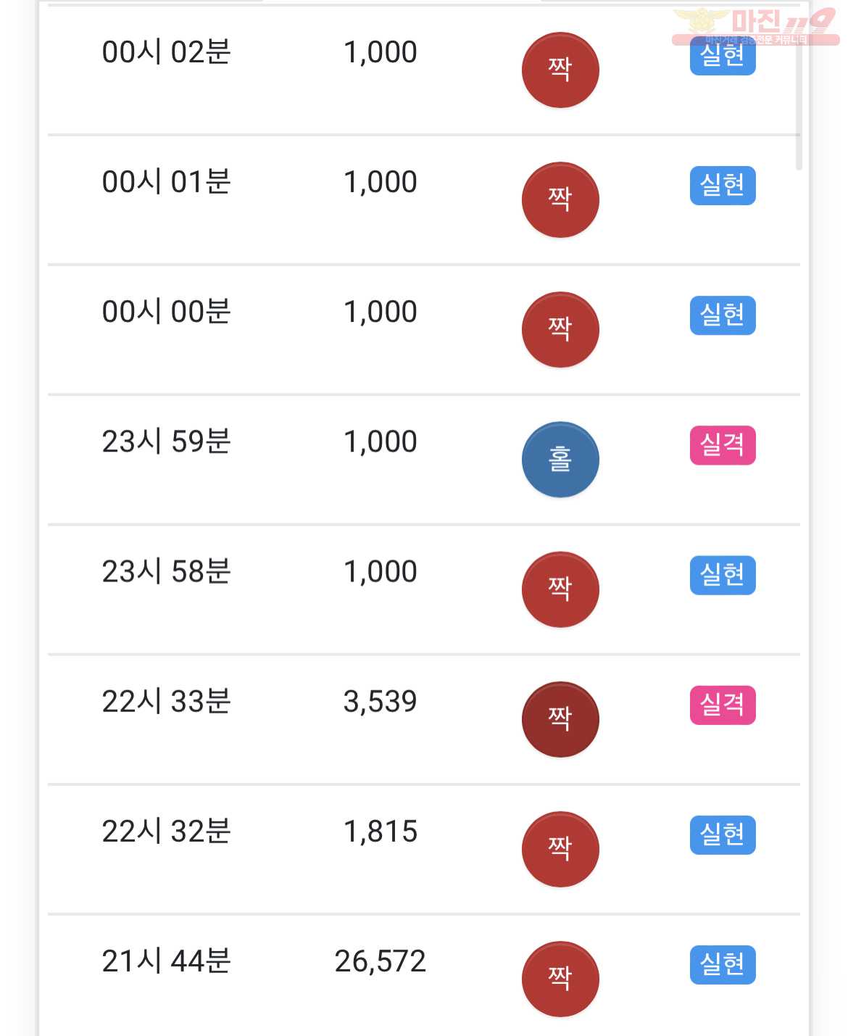Image resolution: width=848 pixels, height=1036 pixels.
Task: Select the 3,539 amount entry
Action: pyautogui.click(x=381, y=702)
